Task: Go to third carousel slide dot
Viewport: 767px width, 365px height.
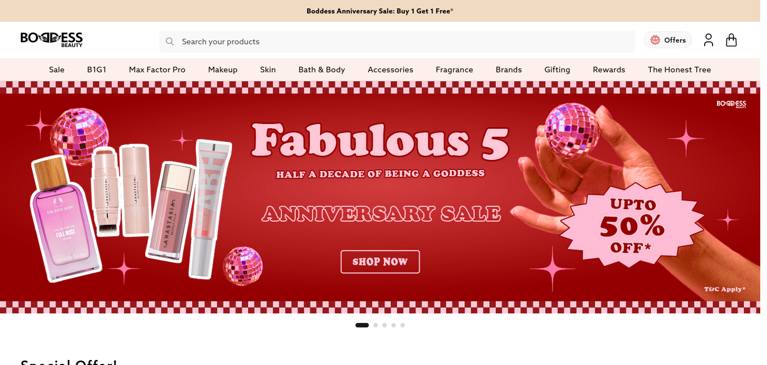Action: (x=385, y=325)
